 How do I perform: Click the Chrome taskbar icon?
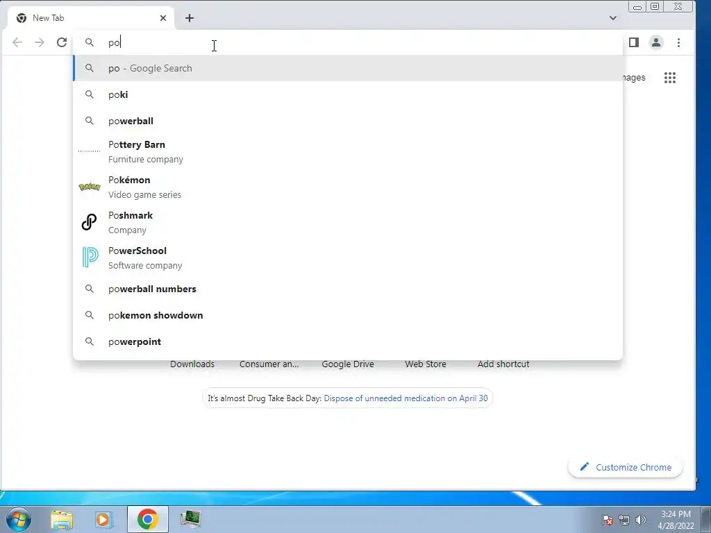tap(147, 519)
